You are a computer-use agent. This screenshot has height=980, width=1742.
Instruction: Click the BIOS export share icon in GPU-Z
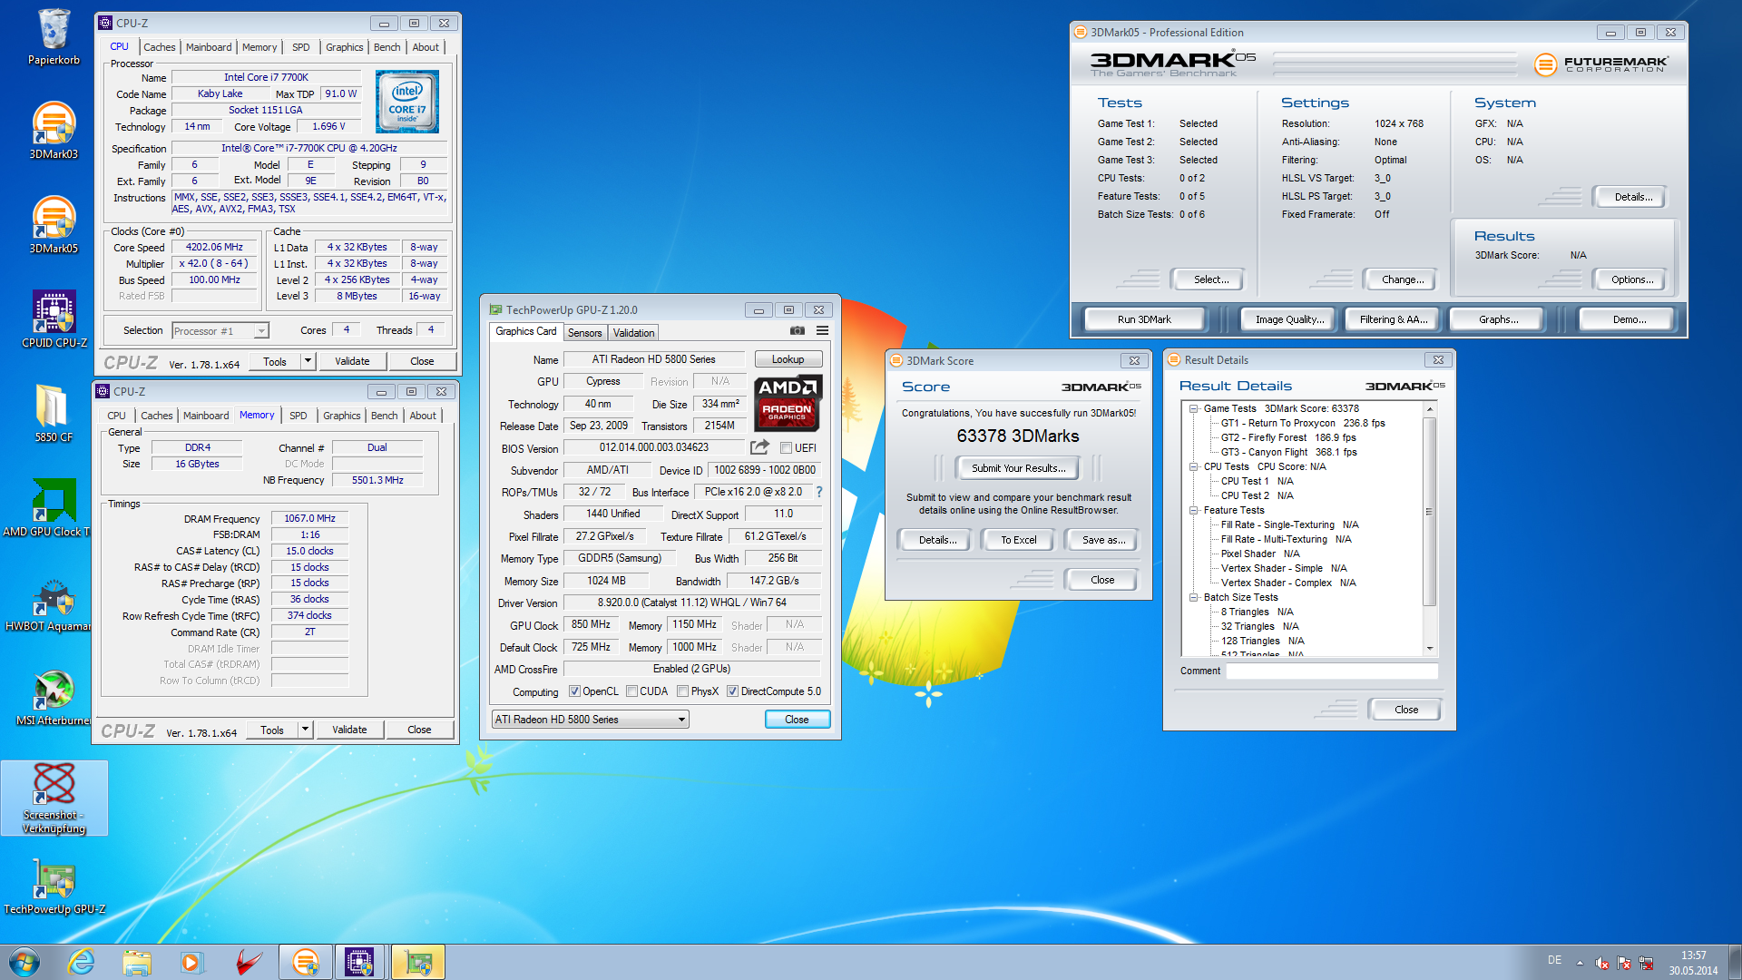pos(759,447)
